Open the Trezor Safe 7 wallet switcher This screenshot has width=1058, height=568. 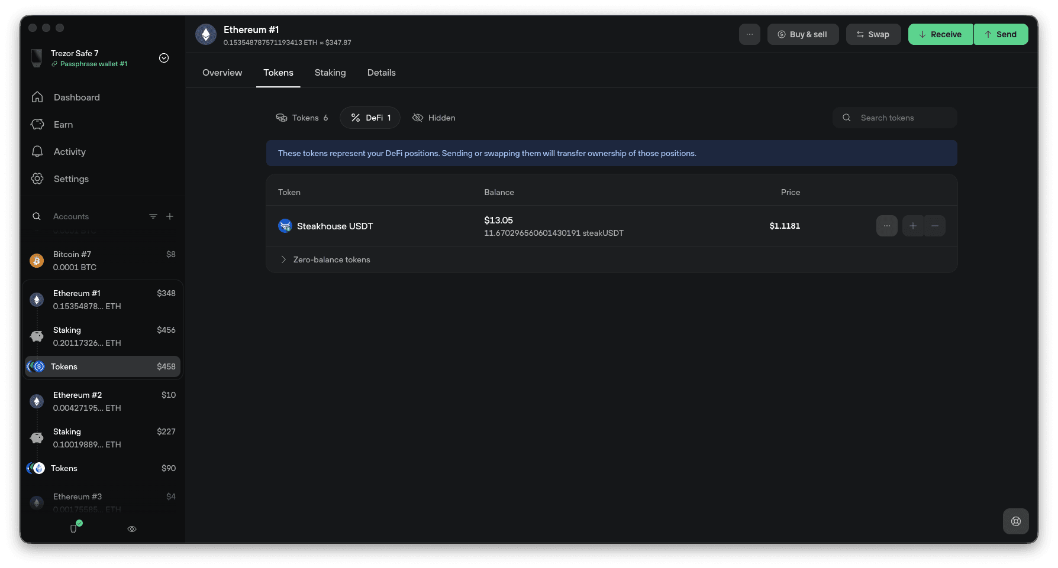[x=164, y=58]
